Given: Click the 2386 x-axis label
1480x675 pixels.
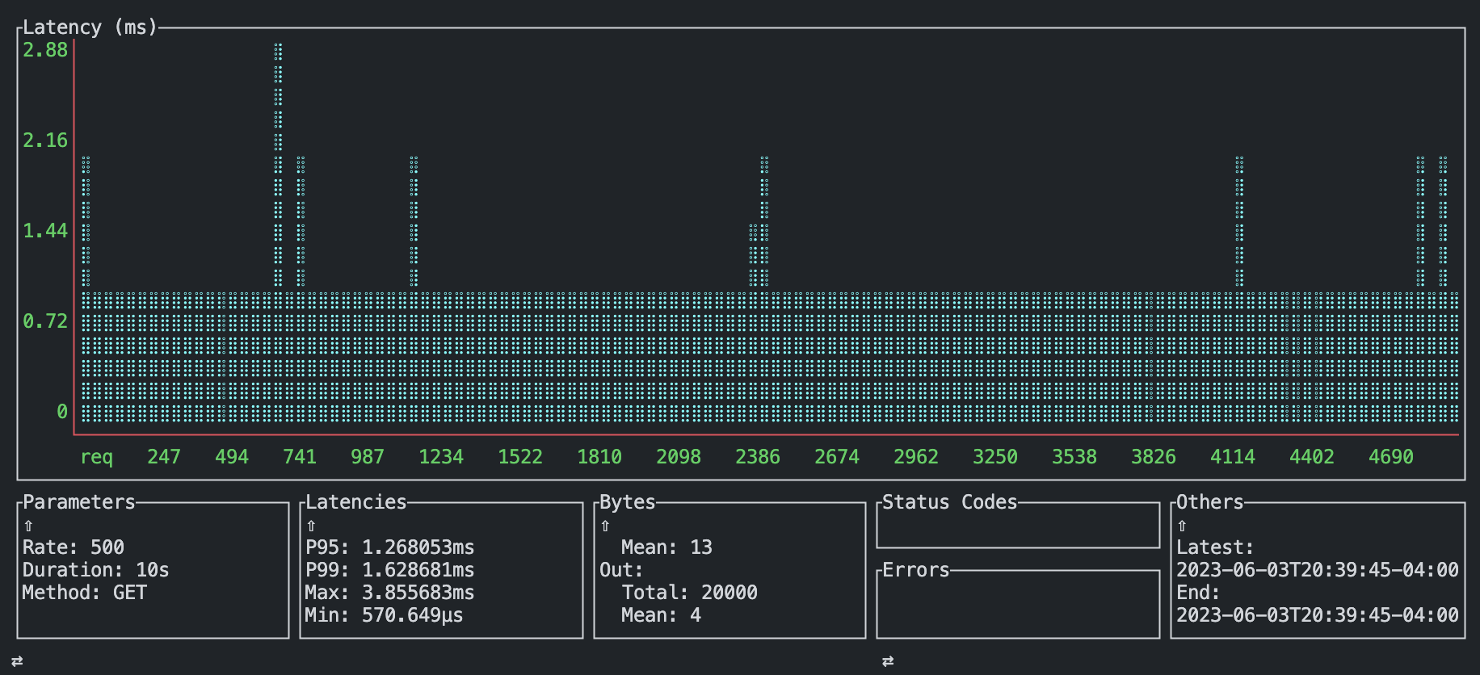Looking at the screenshot, I should click(x=758, y=457).
